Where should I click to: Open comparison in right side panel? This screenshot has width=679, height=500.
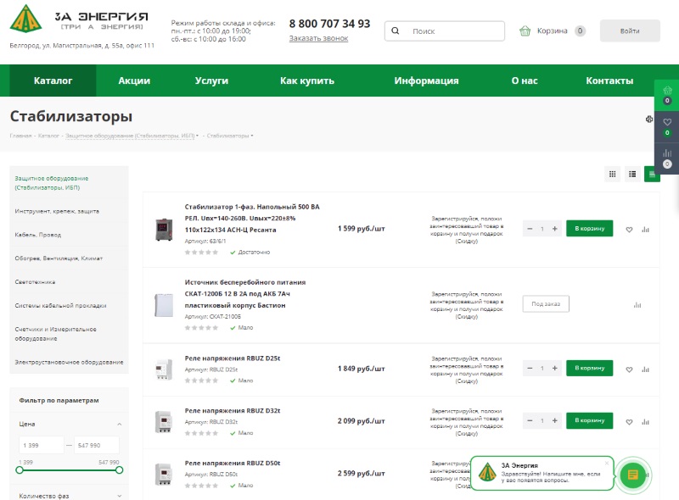667,158
